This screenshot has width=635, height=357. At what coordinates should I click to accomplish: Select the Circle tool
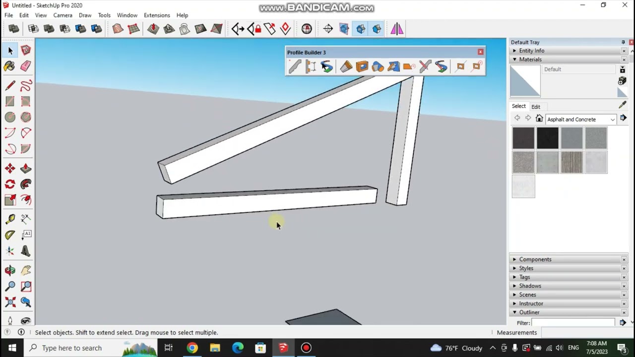pyautogui.click(x=10, y=117)
